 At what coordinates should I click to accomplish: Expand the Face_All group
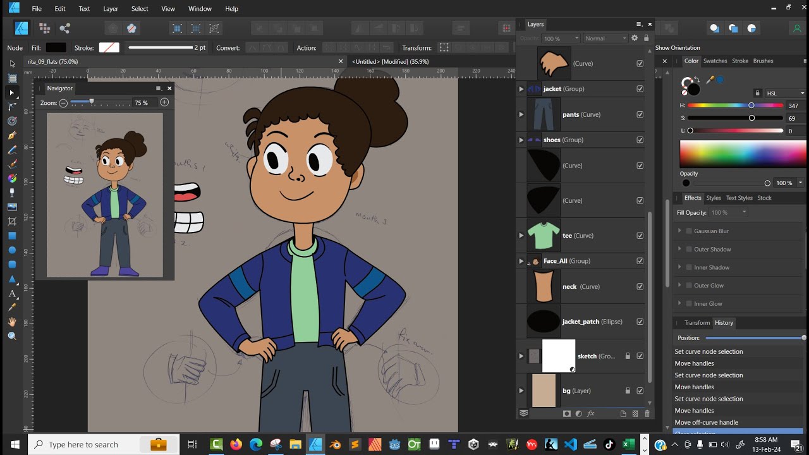click(521, 261)
